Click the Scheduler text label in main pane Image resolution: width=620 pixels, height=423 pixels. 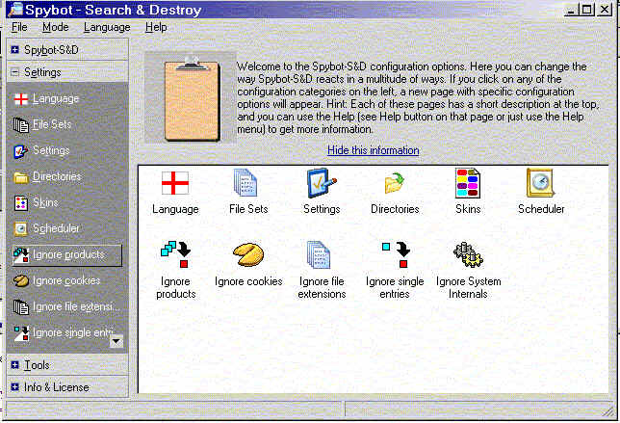[541, 209]
